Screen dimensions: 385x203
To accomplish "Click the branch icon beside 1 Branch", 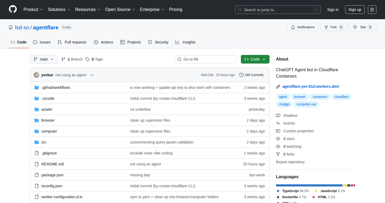I will click(63, 59).
